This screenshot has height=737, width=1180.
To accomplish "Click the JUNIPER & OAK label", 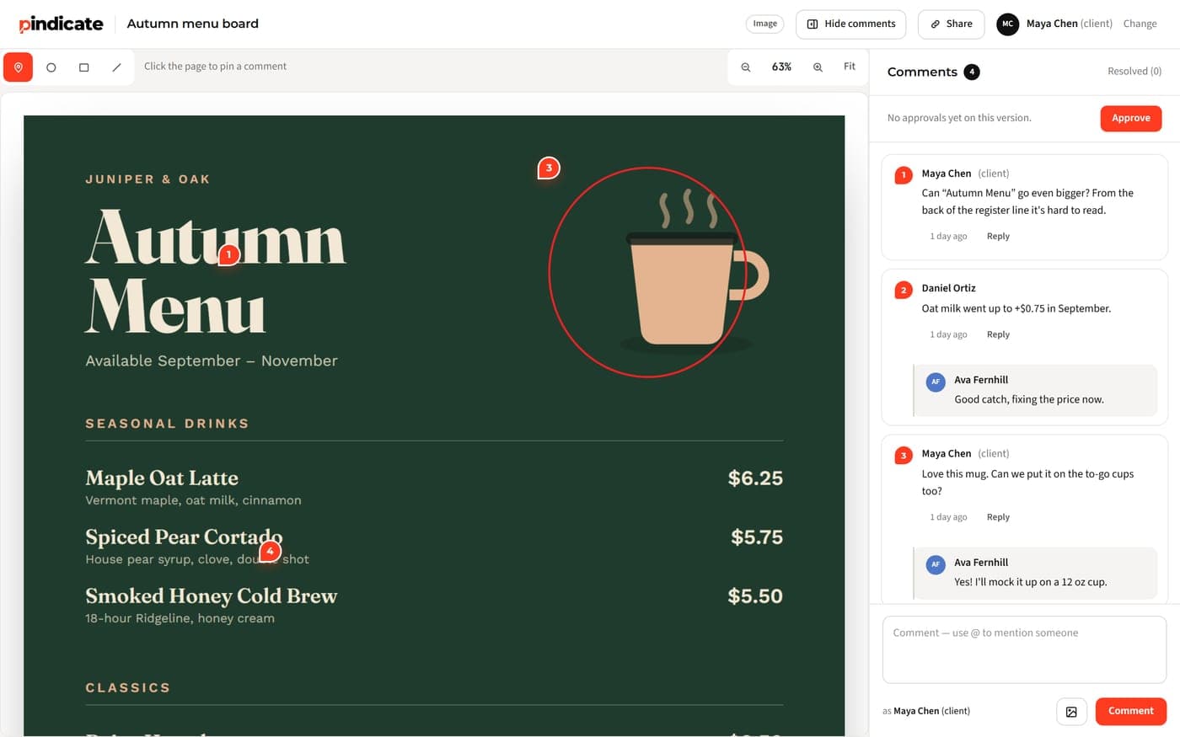I will [x=147, y=179].
